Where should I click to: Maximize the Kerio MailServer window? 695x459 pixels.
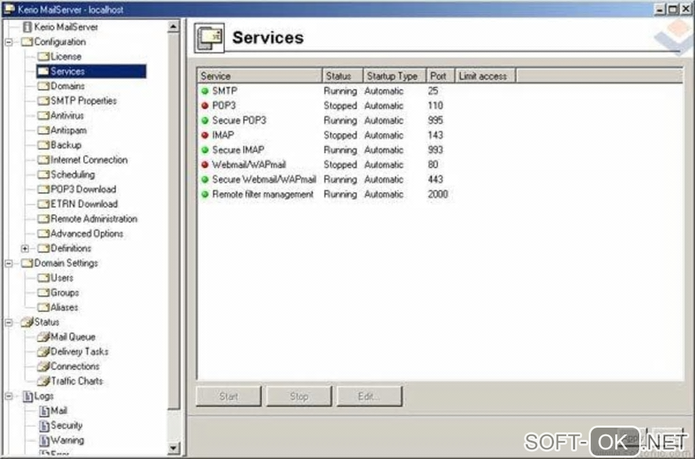click(x=673, y=9)
